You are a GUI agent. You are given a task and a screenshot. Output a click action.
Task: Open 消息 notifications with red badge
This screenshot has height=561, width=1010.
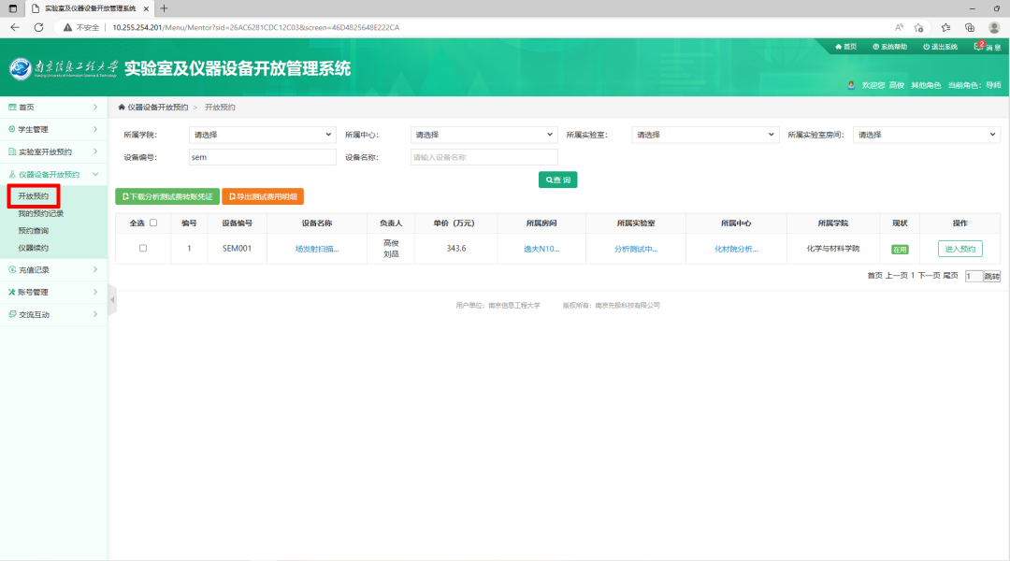coord(987,47)
